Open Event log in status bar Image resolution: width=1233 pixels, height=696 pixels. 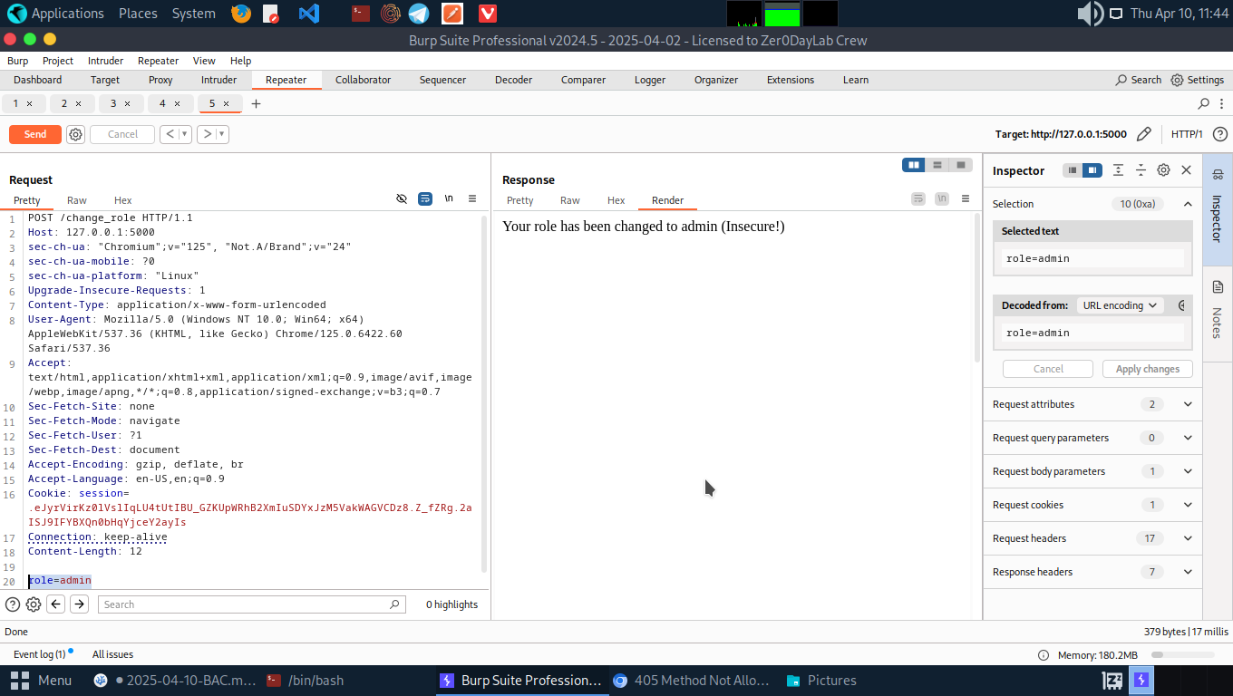[x=39, y=654]
